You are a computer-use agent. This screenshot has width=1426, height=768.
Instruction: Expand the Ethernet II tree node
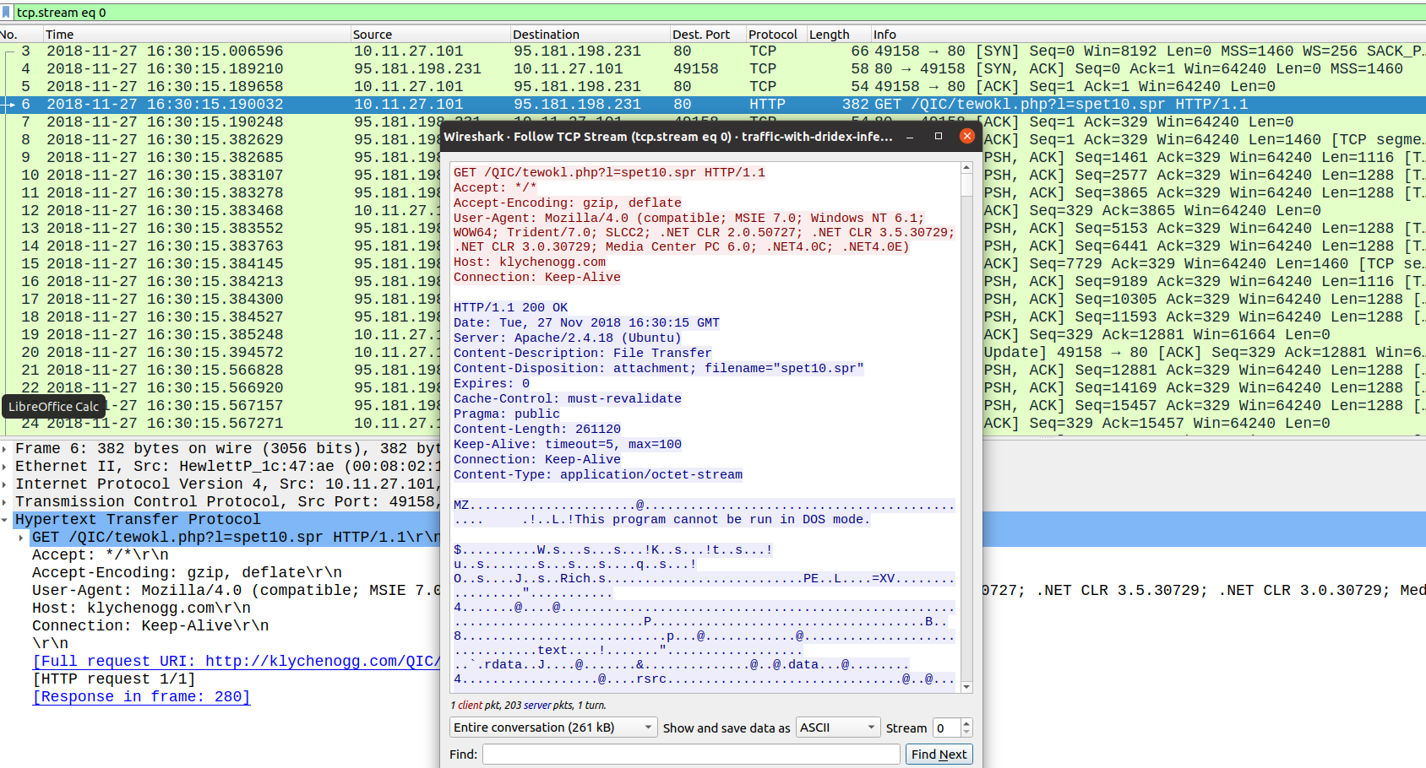click(x=5, y=467)
